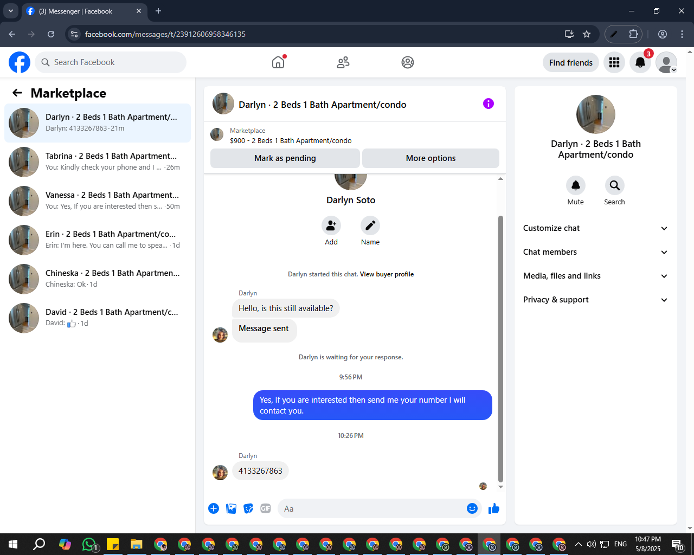Search within the conversation
The width and height of the screenshot is (694, 555).
coord(615,185)
